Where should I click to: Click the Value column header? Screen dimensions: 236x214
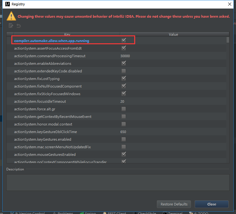pyautogui.click(x=173, y=34)
